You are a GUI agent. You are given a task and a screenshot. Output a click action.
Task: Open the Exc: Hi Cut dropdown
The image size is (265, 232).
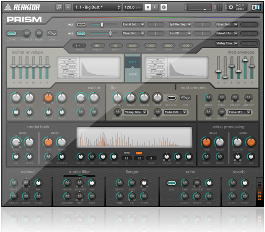(x=133, y=24)
